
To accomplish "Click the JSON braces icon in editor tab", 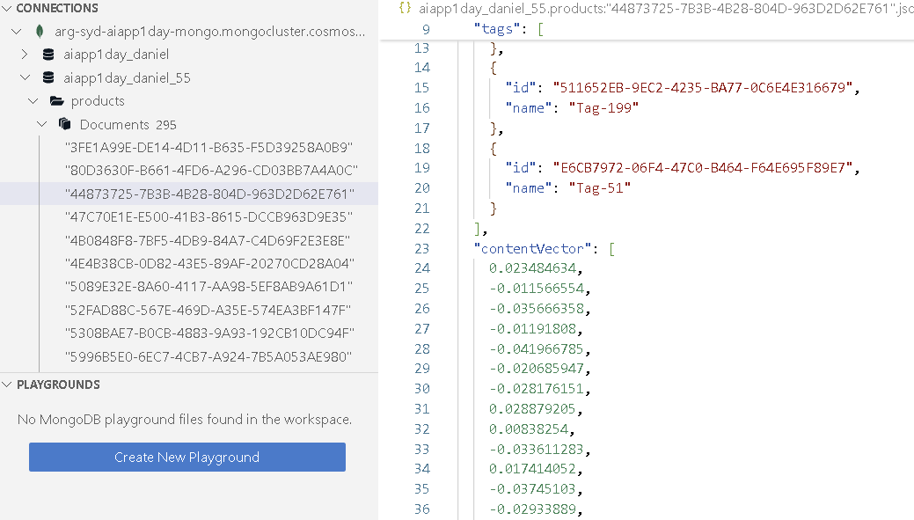I will 405,9.
